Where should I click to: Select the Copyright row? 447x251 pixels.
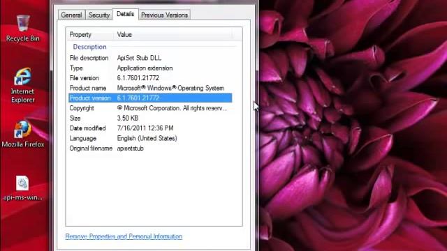150,108
